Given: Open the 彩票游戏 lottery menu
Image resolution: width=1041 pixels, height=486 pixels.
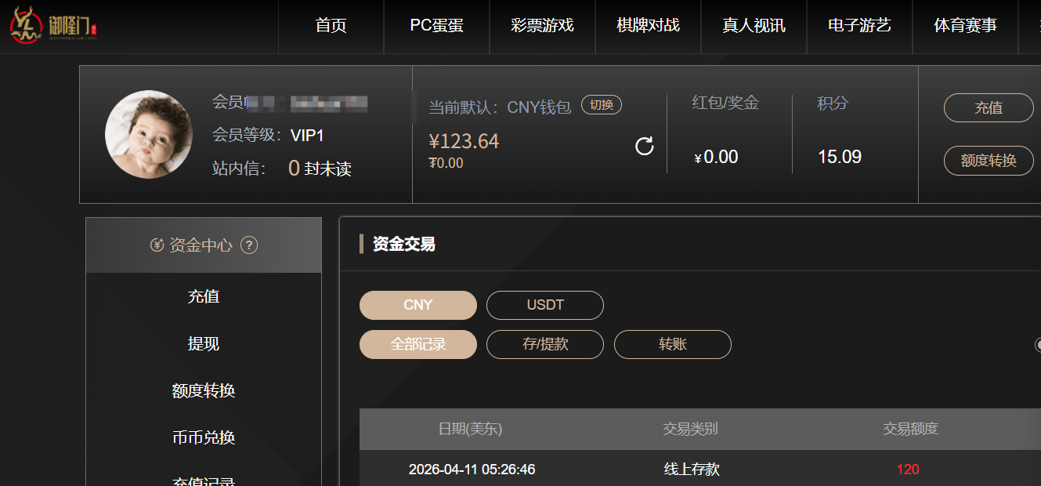Looking at the screenshot, I should [x=542, y=26].
